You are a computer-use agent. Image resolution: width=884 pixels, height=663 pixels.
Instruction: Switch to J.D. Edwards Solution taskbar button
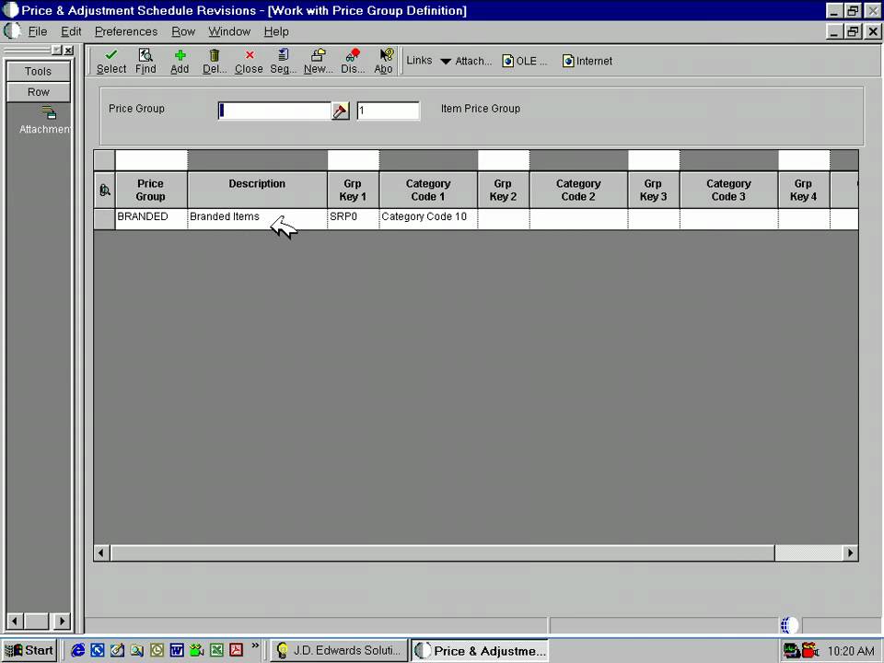click(x=340, y=651)
